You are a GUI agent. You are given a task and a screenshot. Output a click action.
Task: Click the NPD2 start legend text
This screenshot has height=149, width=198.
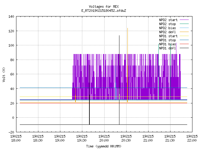point(168,20)
